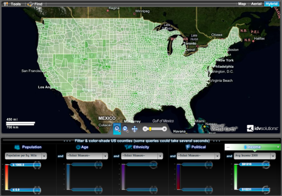Select the zoom-in magnifier tool
The width and height of the screenshot is (282, 196).
117,129
